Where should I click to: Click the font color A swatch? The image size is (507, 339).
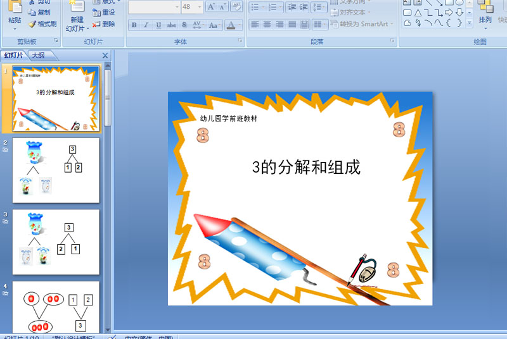[231, 25]
